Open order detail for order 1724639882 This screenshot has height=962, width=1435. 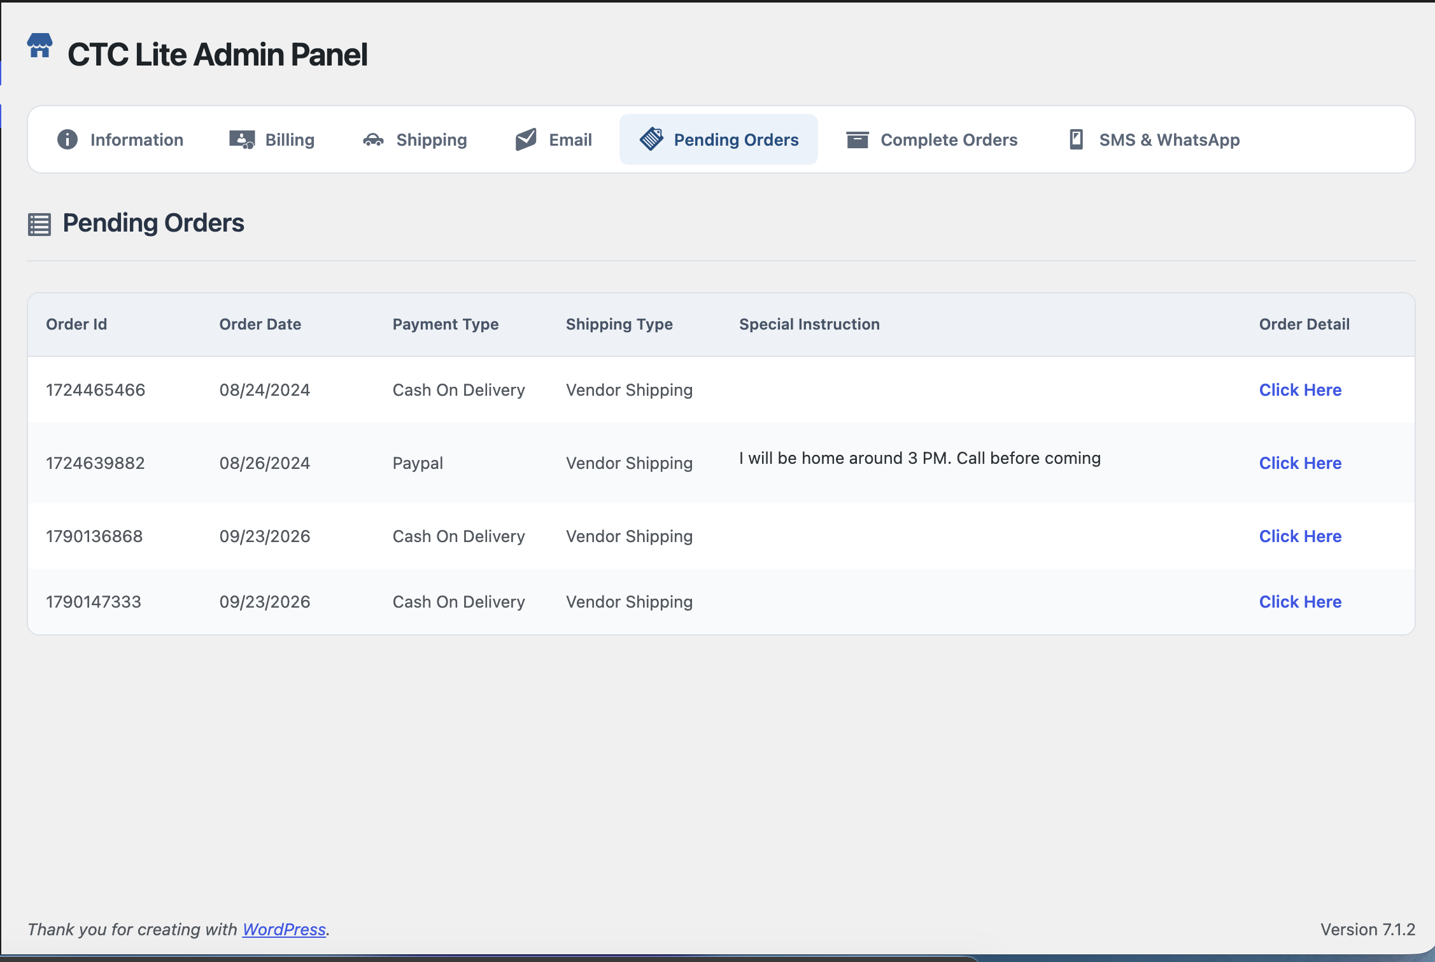[x=1300, y=463]
